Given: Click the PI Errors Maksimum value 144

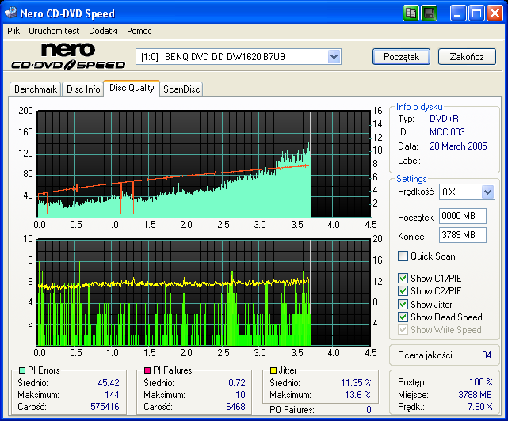Looking at the screenshot, I should click(112, 395).
